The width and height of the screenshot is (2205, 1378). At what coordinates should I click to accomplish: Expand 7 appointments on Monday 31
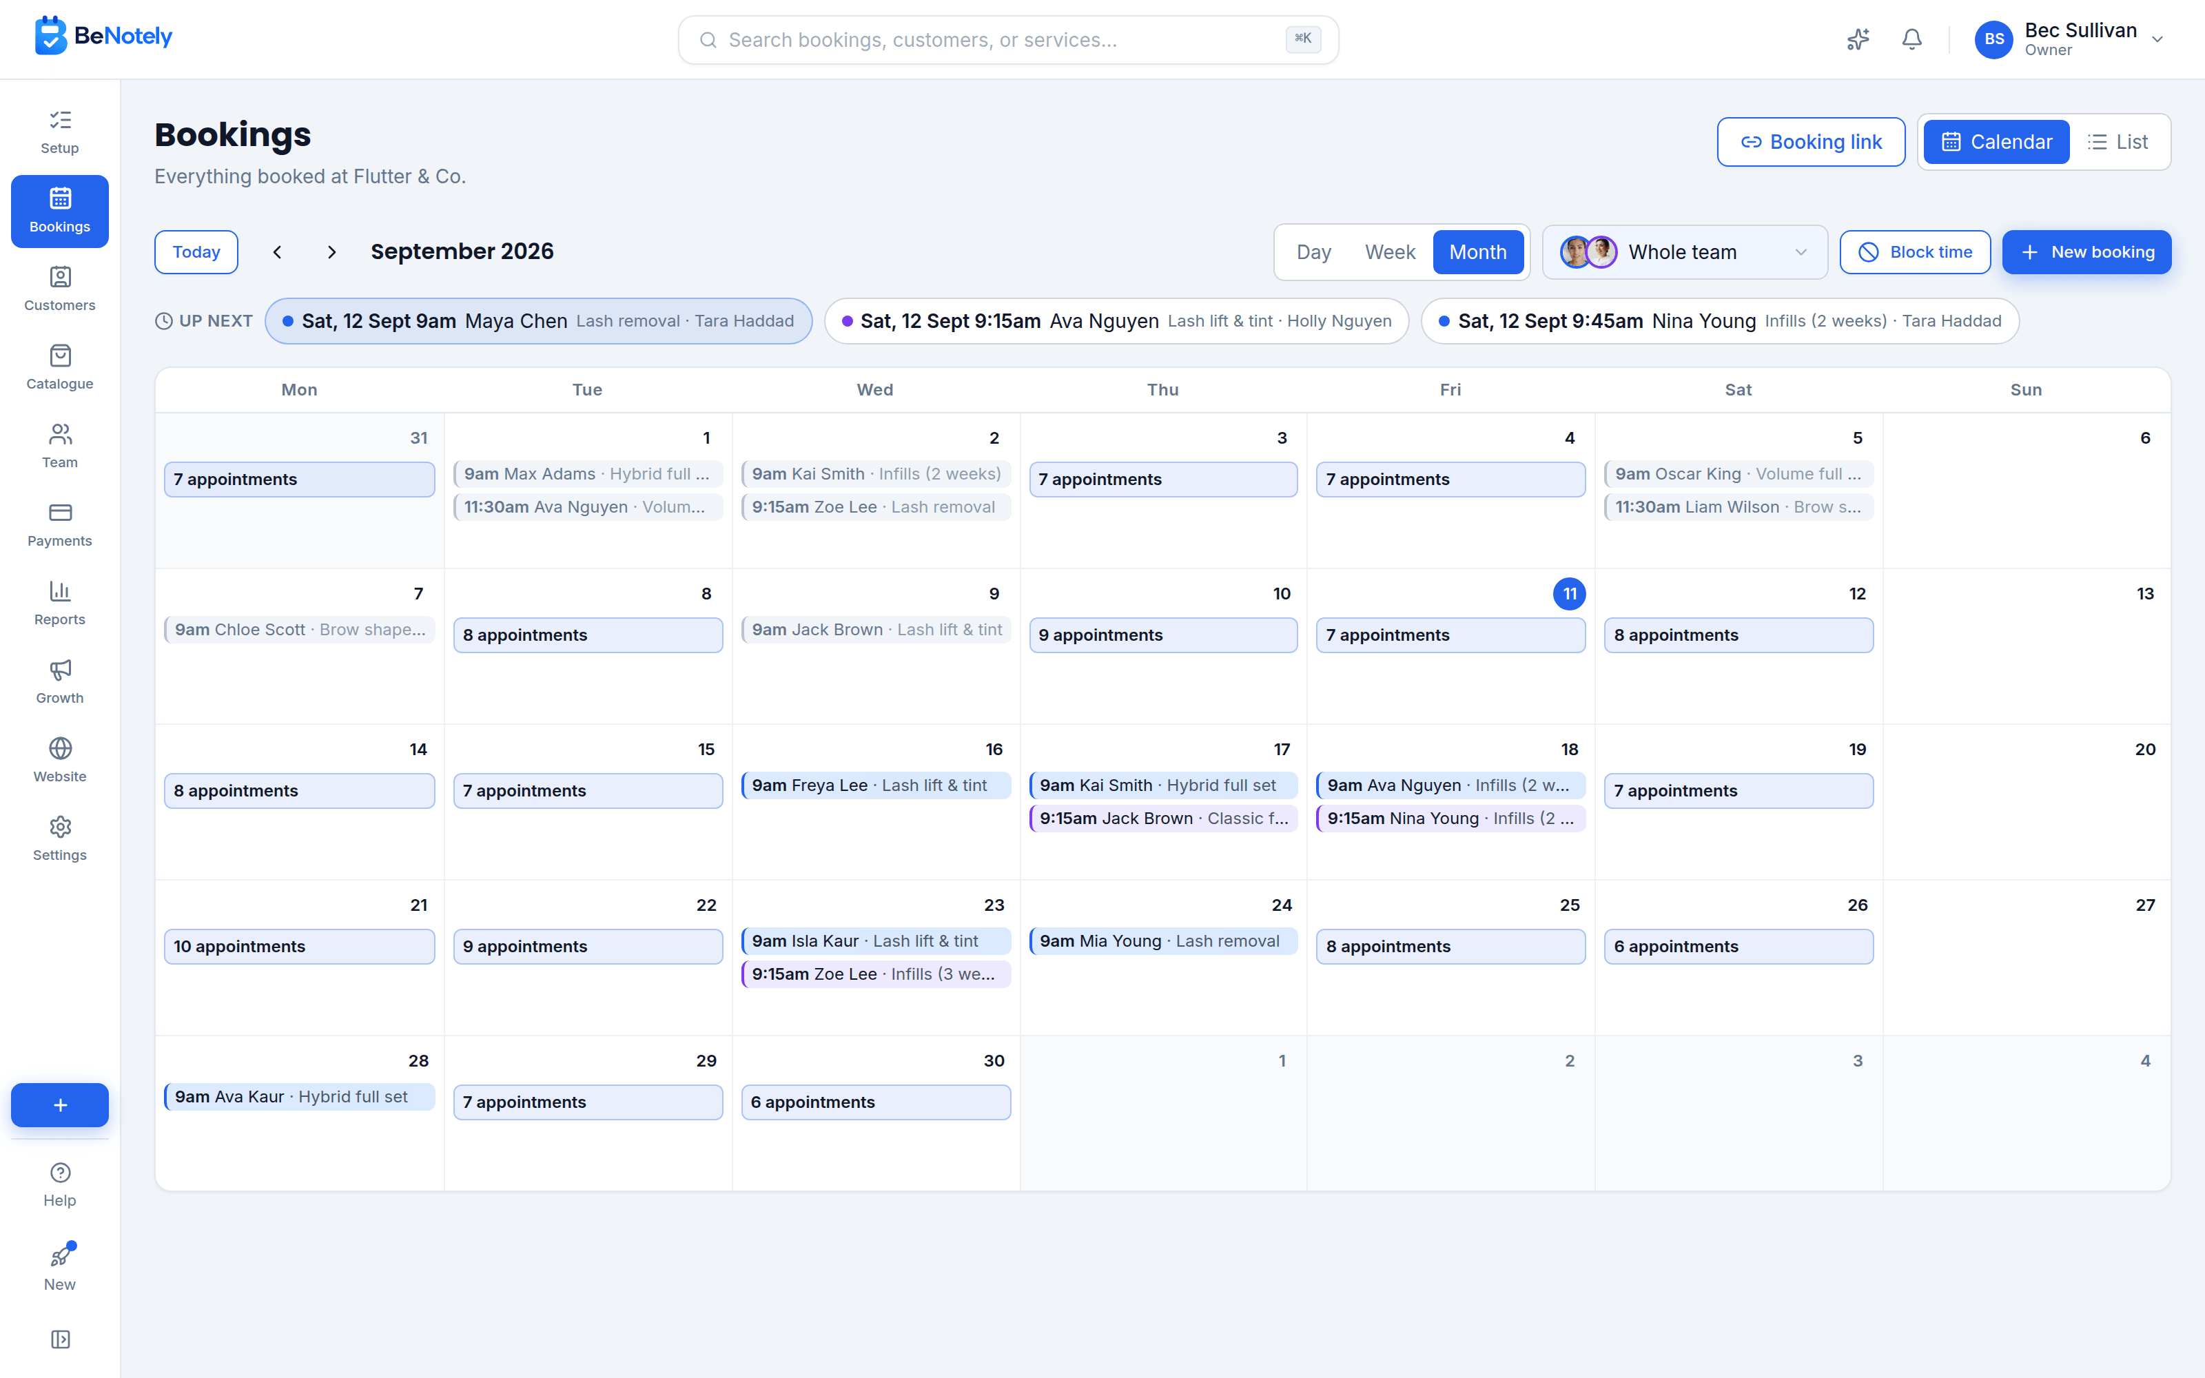click(299, 480)
